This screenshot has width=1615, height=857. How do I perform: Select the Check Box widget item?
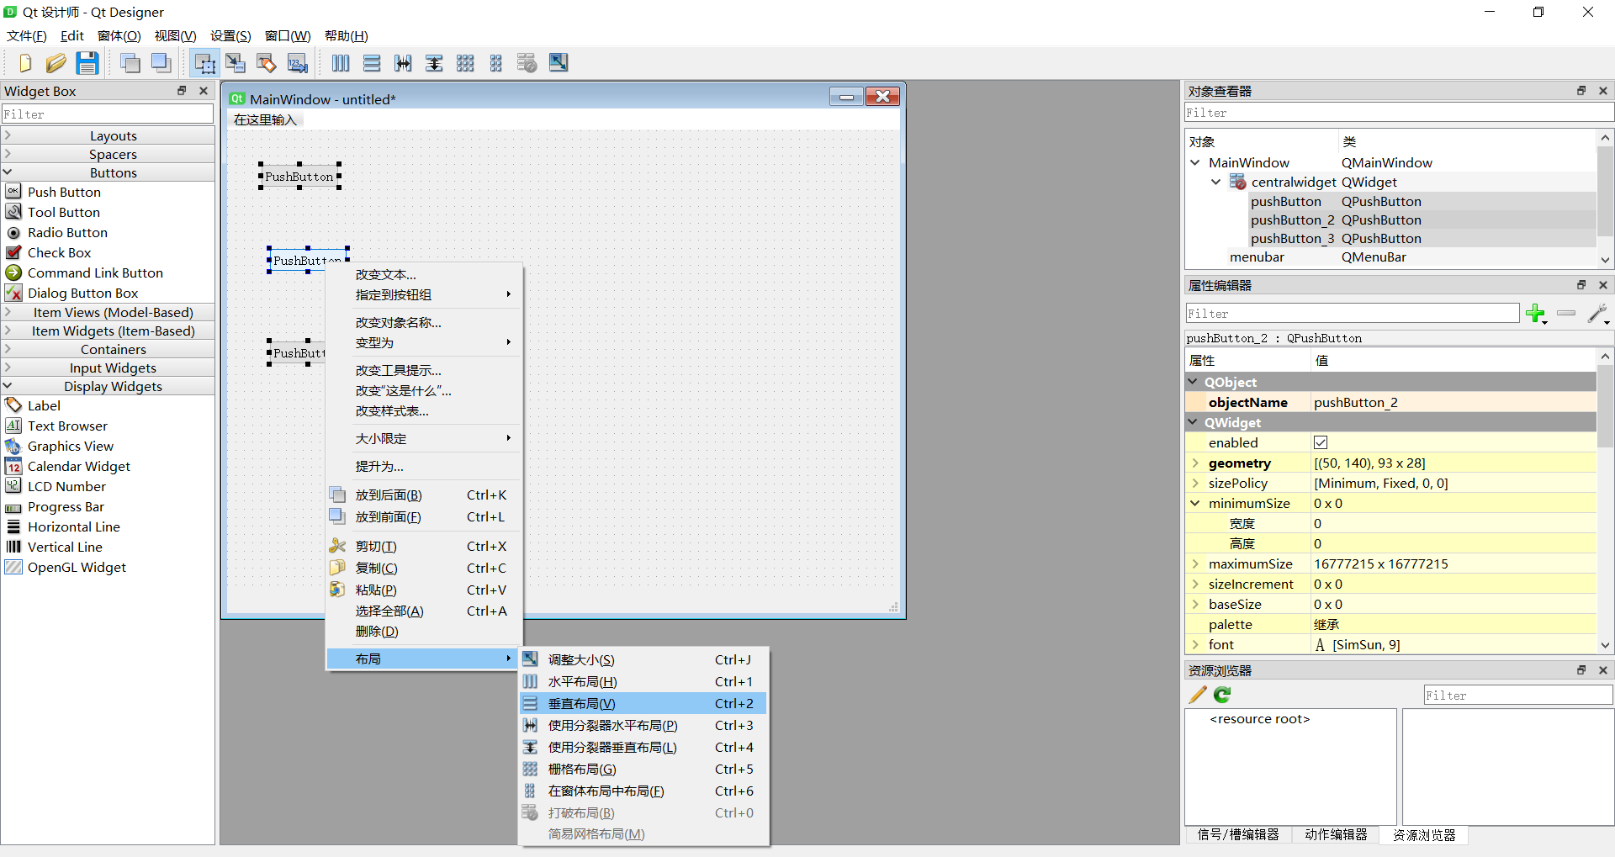click(59, 252)
